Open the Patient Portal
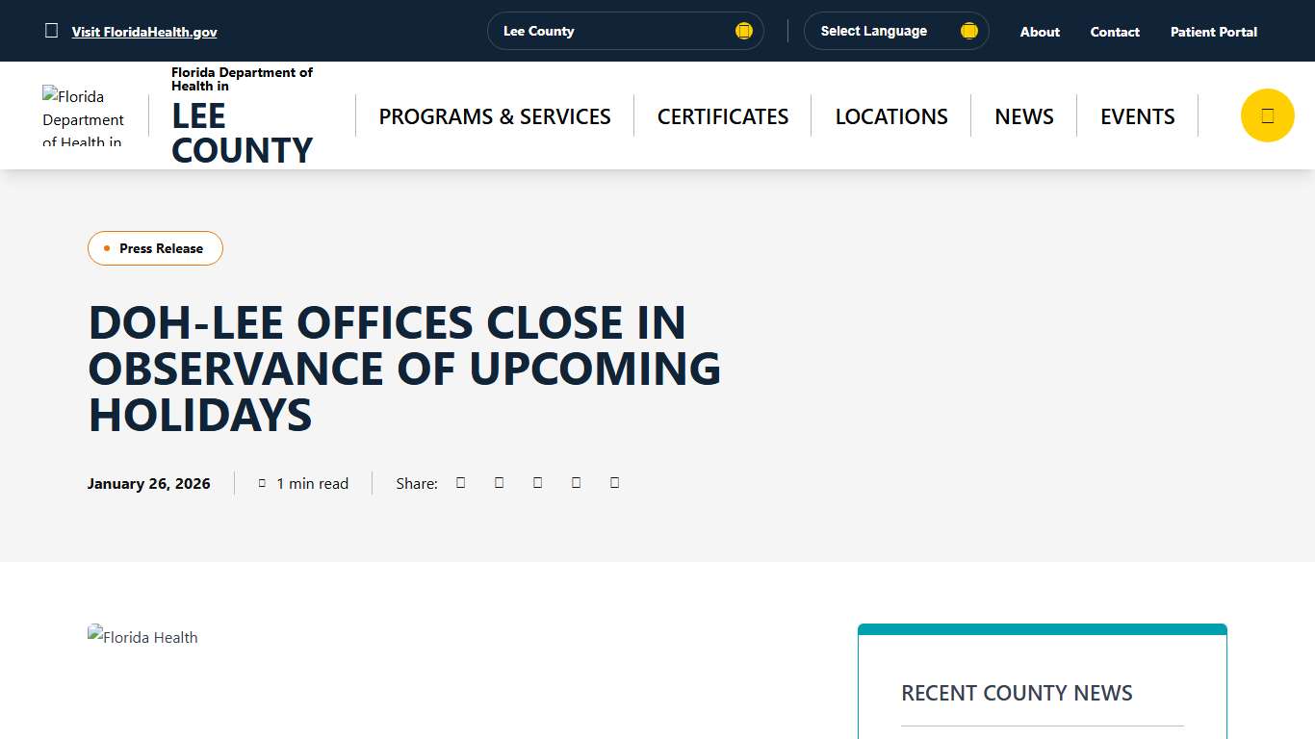This screenshot has height=739, width=1315. point(1213,31)
